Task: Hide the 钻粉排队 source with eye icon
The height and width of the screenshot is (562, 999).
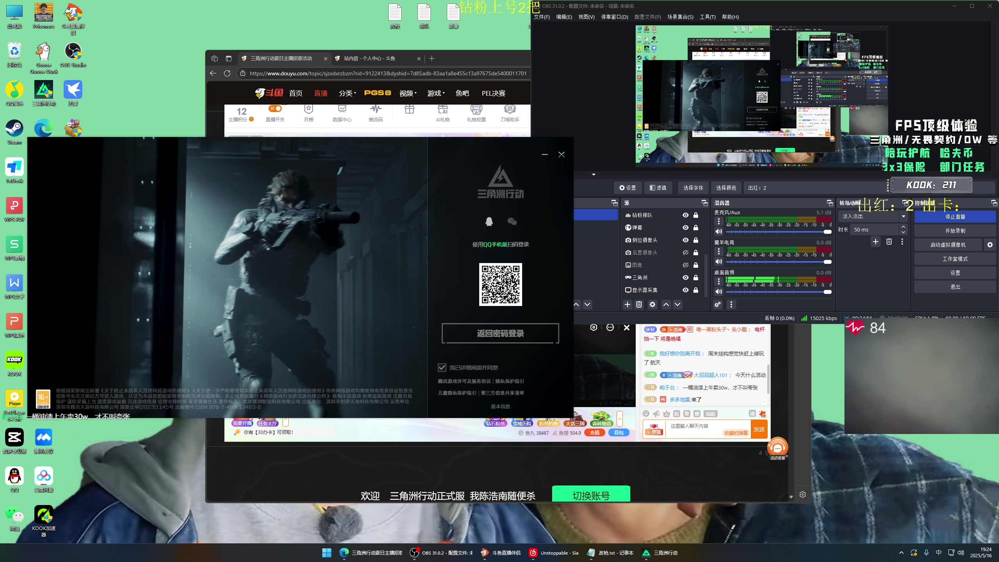Action: coord(685,215)
